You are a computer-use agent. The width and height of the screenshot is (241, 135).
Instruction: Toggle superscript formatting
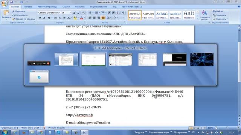point(64,18)
